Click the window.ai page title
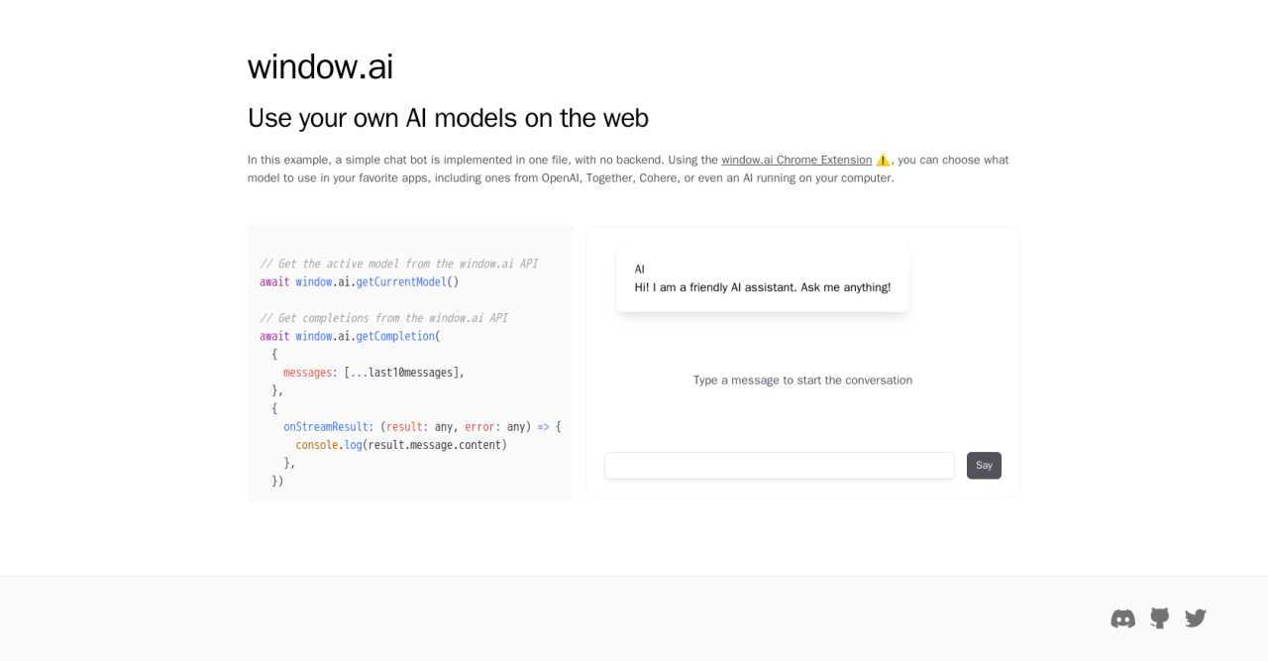 (320, 66)
